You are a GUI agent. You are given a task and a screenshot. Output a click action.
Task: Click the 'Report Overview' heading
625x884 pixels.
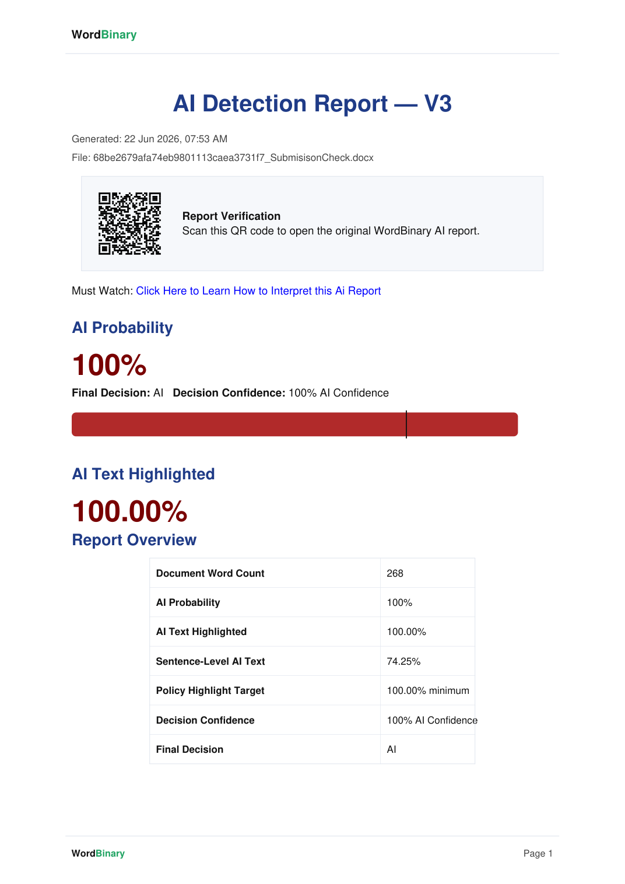click(134, 540)
